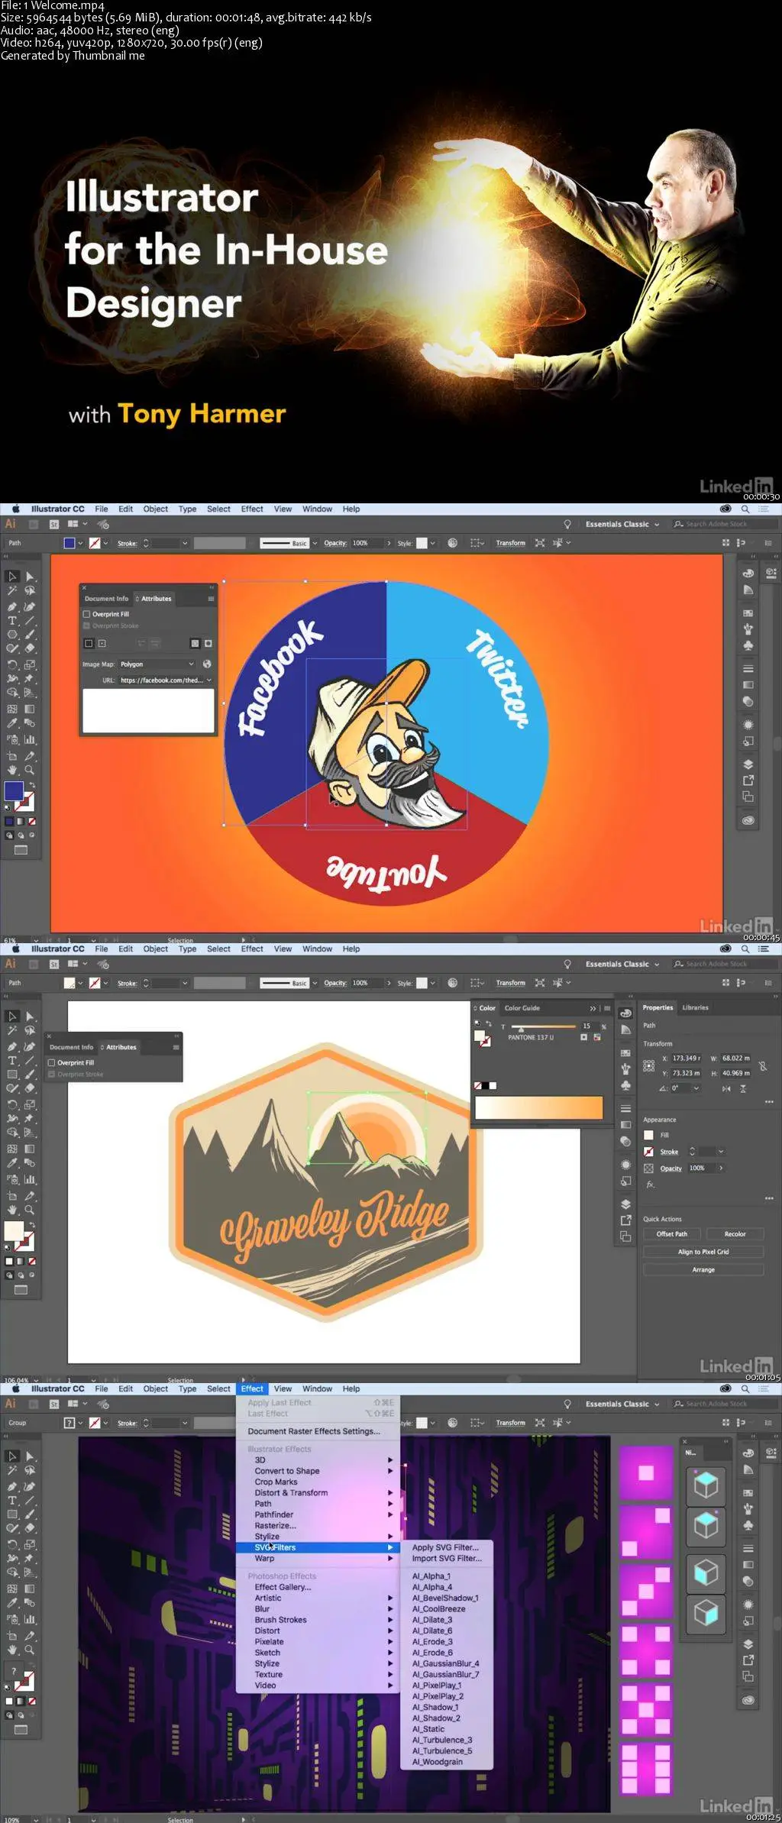This screenshot has height=1823, width=782.
Task: Click the Offset Path quick action button
Action: 672,1234
